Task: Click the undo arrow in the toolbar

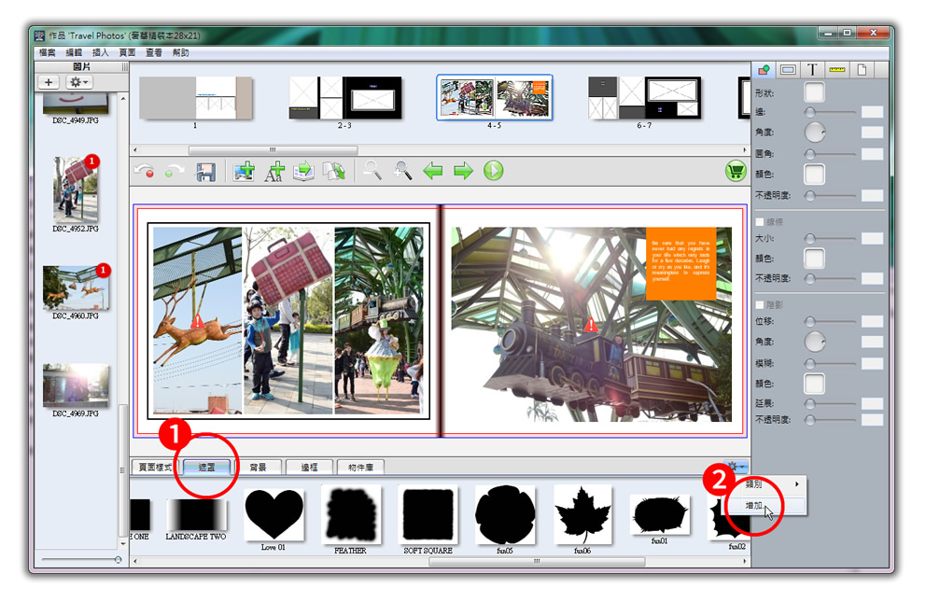Action: click(x=144, y=171)
